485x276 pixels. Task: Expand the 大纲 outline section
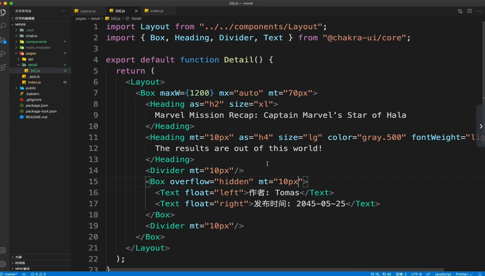(x=18, y=257)
